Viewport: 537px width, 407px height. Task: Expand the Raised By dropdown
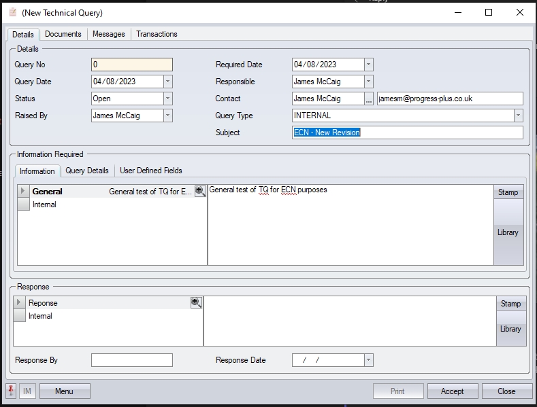[x=168, y=116]
